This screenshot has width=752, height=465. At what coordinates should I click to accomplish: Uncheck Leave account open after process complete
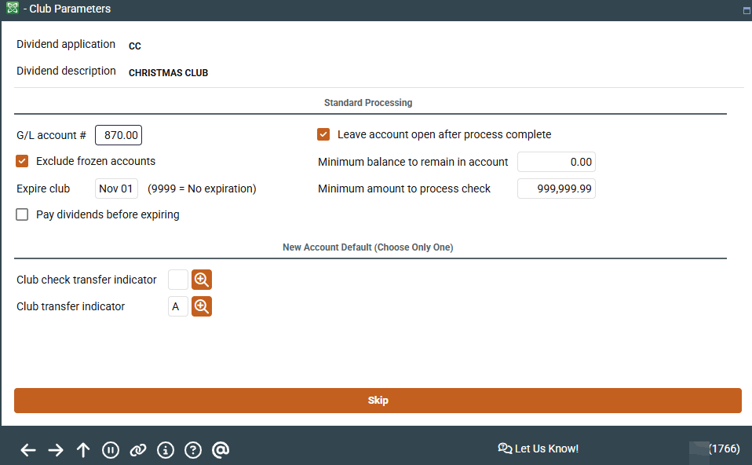(323, 134)
